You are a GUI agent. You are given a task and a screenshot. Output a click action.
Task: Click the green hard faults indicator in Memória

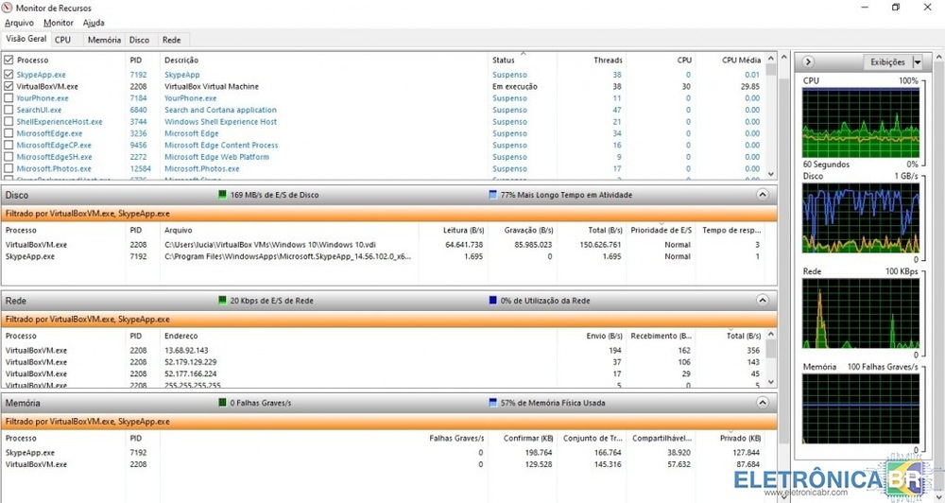(223, 402)
